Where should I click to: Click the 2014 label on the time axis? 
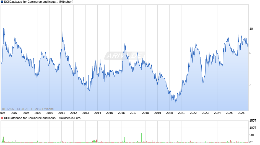[x=97, y=113]
